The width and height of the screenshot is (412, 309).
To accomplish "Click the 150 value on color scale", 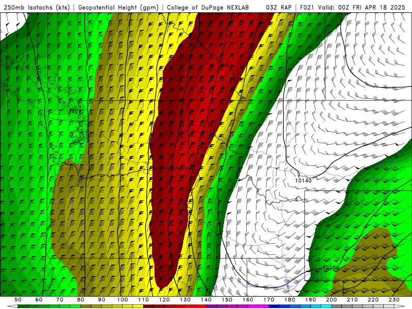I will coord(227,300).
